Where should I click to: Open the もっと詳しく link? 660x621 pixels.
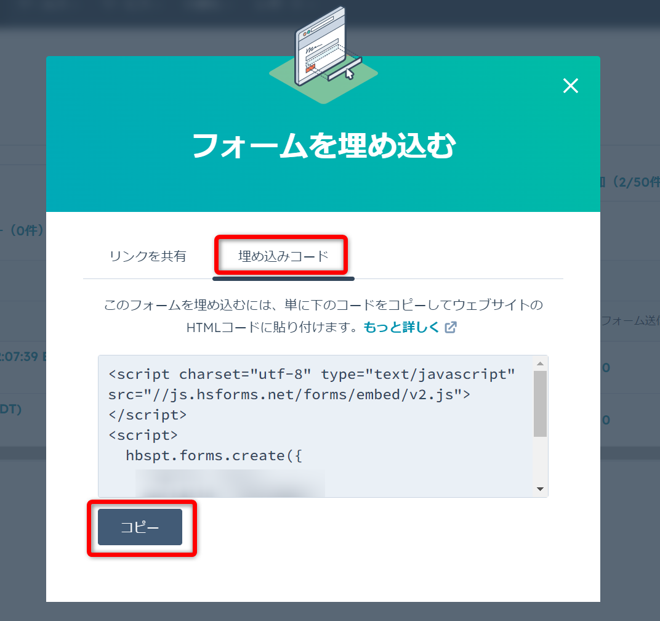click(401, 327)
